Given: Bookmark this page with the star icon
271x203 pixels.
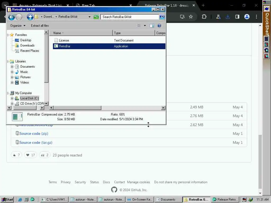Looking at the screenshot, I should 191,17.
